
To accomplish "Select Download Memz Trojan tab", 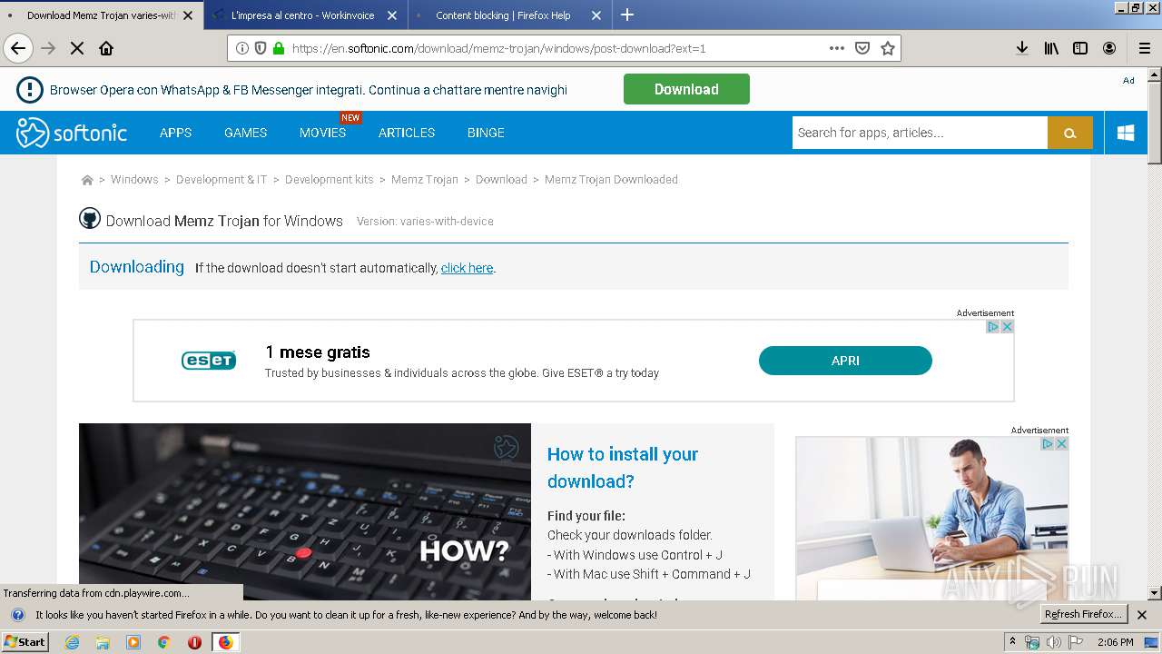I will coord(101,15).
